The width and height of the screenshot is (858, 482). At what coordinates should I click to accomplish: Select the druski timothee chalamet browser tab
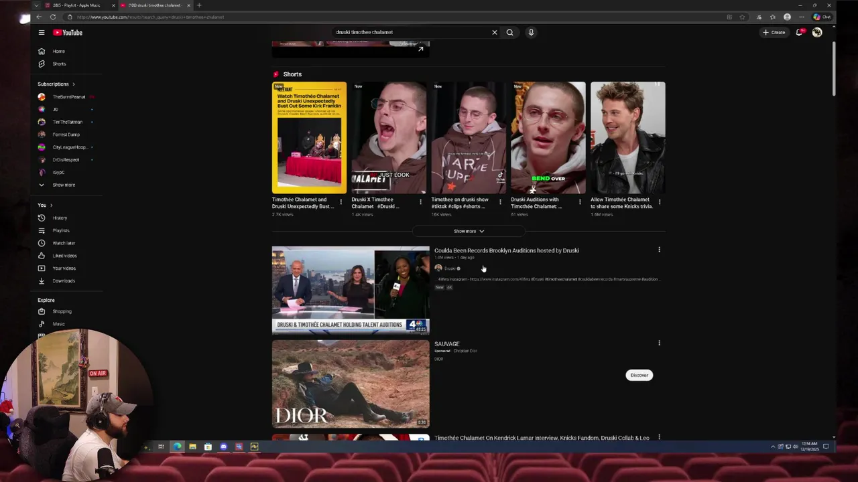[154, 5]
